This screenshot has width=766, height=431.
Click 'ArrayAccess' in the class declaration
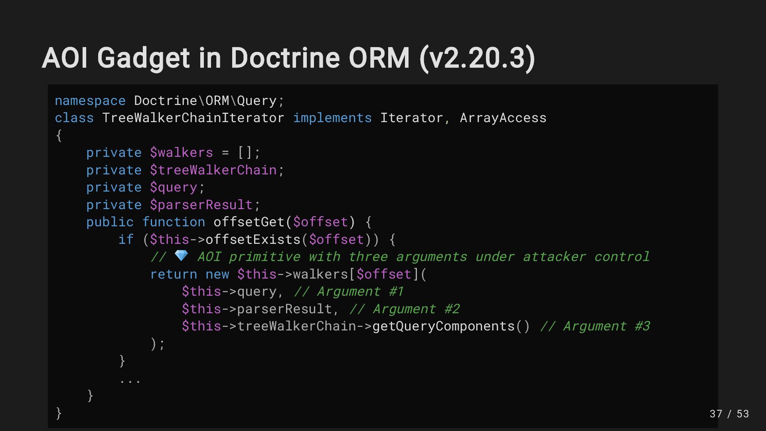coord(503,118)
